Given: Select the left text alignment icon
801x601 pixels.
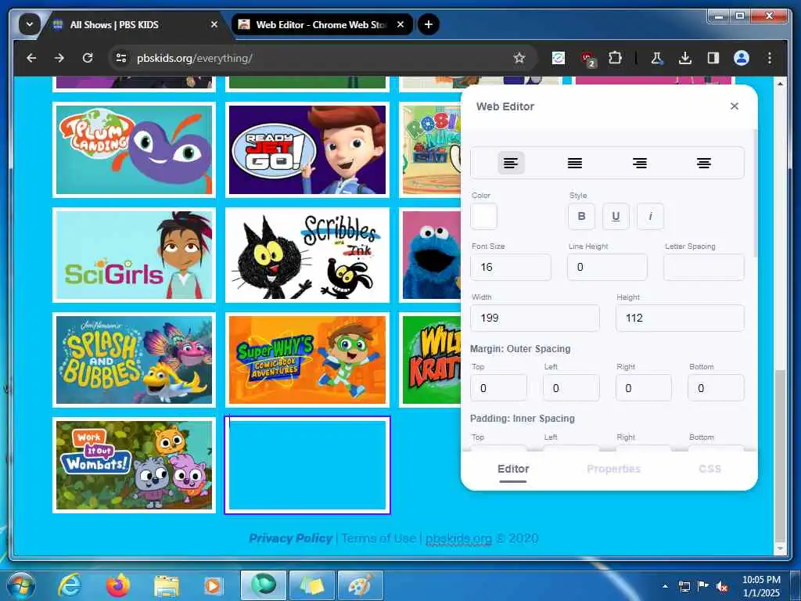Looking at the screenshot, I should [x=511, y=163].
